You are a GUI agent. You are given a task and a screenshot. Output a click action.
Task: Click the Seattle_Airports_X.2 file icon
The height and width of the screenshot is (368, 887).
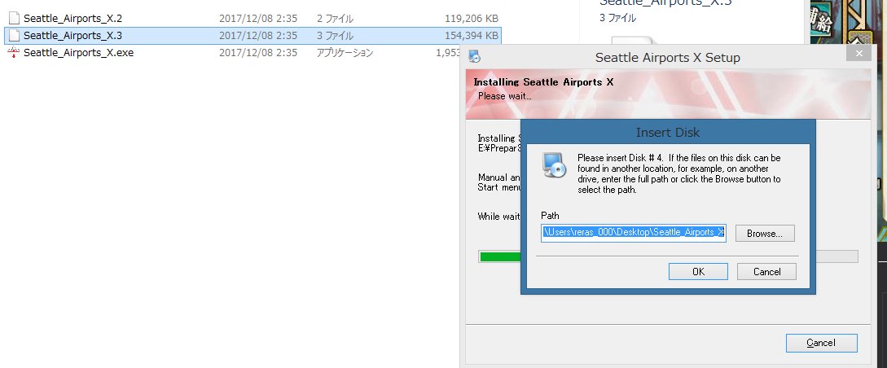14,19
